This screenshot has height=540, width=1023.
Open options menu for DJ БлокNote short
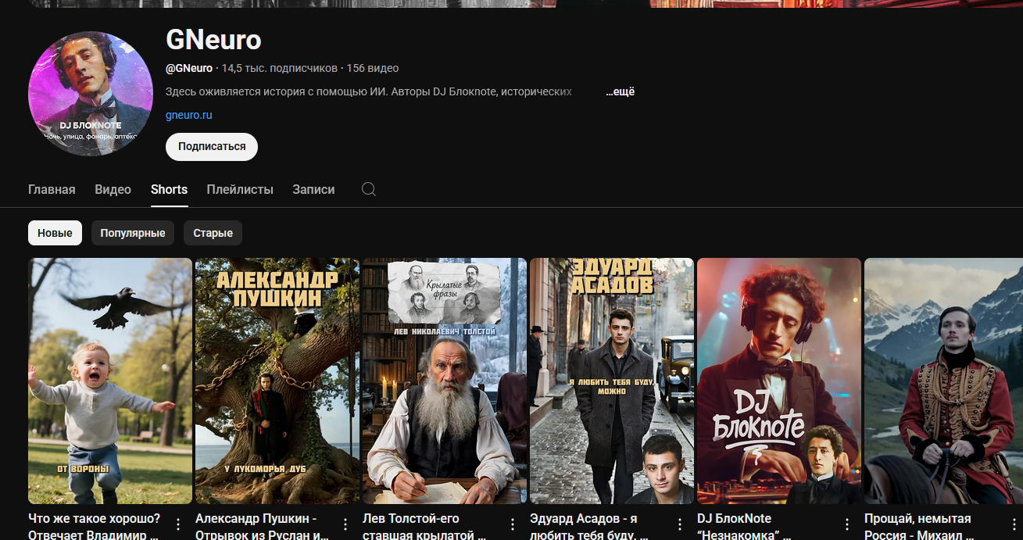coord(847,524)
